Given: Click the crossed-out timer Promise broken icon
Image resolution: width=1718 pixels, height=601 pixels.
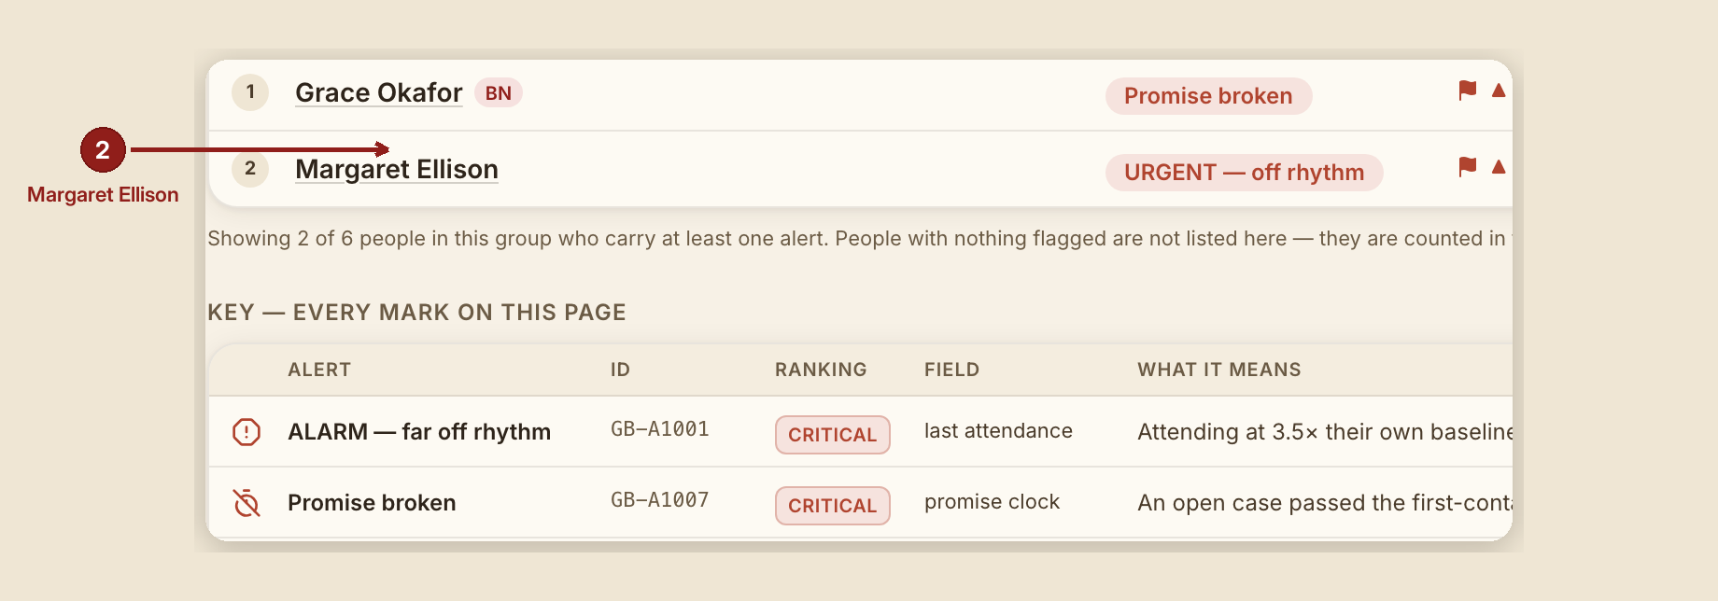Looking at the screenshot, I should pyautogui.click(x=246, y=503).
